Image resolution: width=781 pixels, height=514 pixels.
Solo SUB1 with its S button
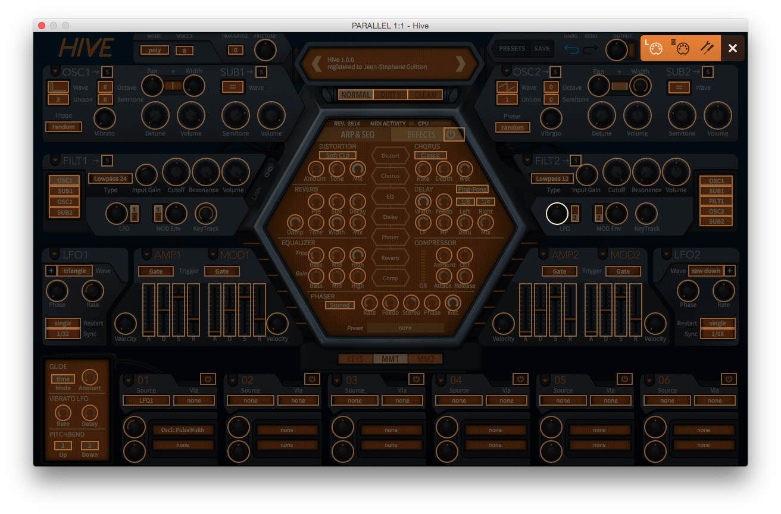click(261, 72)
